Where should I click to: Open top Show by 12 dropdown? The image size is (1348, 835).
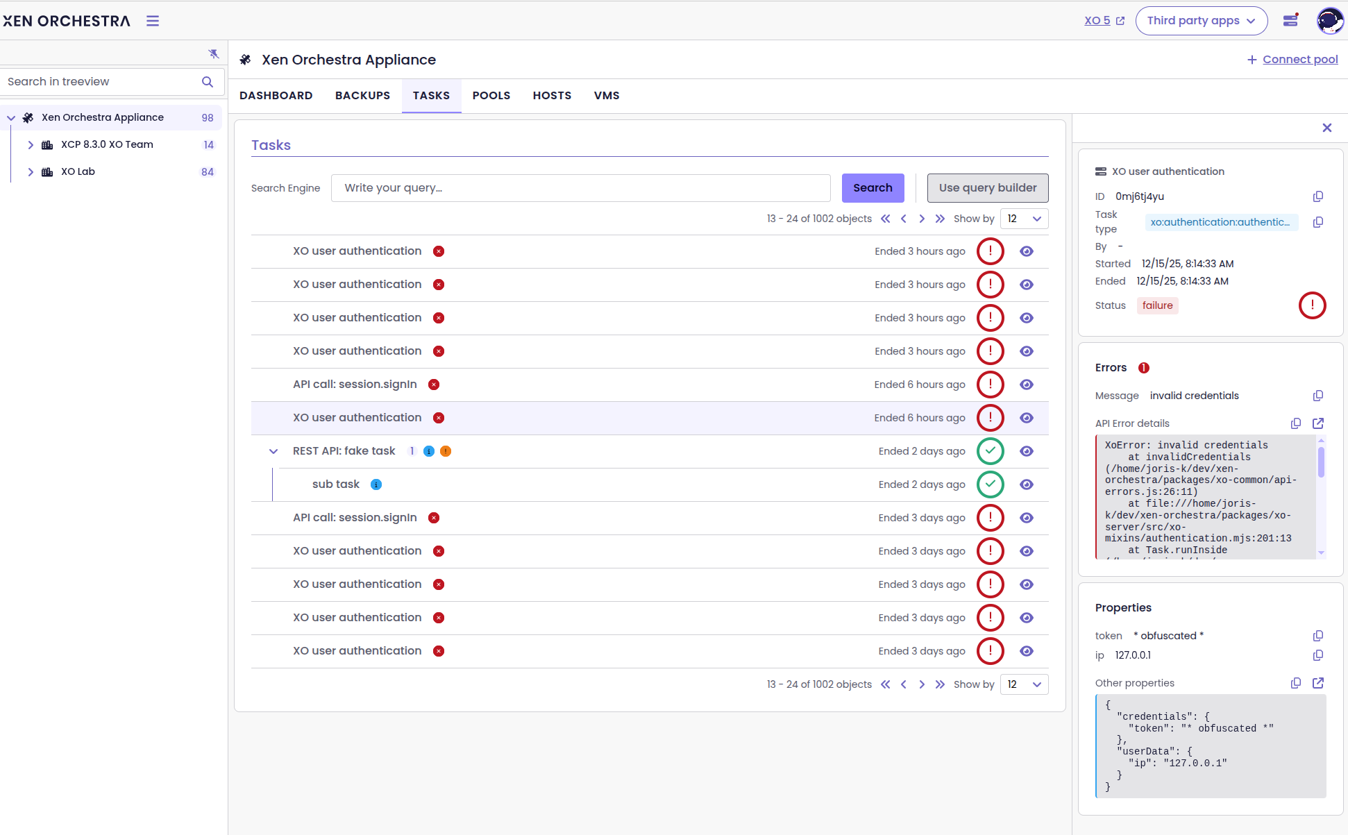click(x=1024, y=219)
